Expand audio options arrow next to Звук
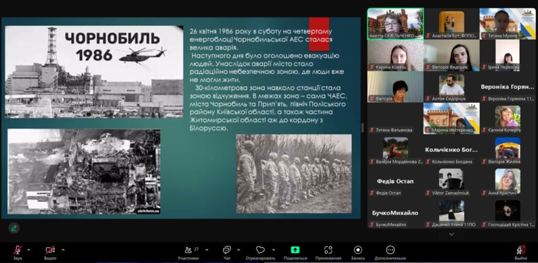The height and width of the screenshot is (263, 538). click(x=29, y=249)
